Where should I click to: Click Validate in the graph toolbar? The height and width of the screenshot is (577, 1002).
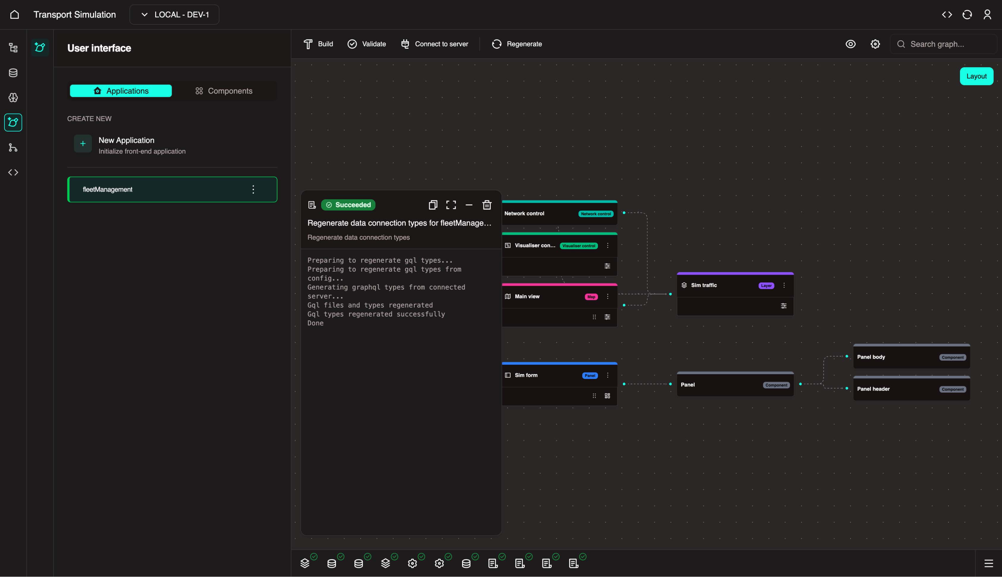click(x=367, y=44)
